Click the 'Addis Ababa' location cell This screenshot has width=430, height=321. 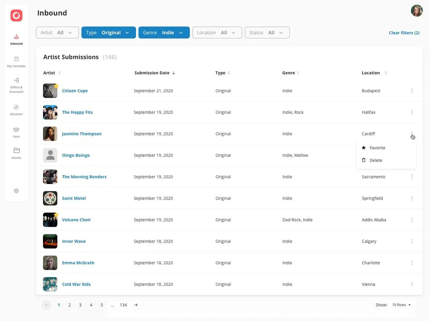(374, 220)
